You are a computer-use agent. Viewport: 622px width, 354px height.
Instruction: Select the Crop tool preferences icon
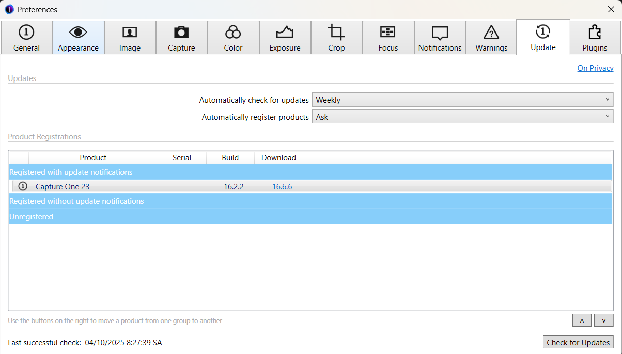click(336, 32)
